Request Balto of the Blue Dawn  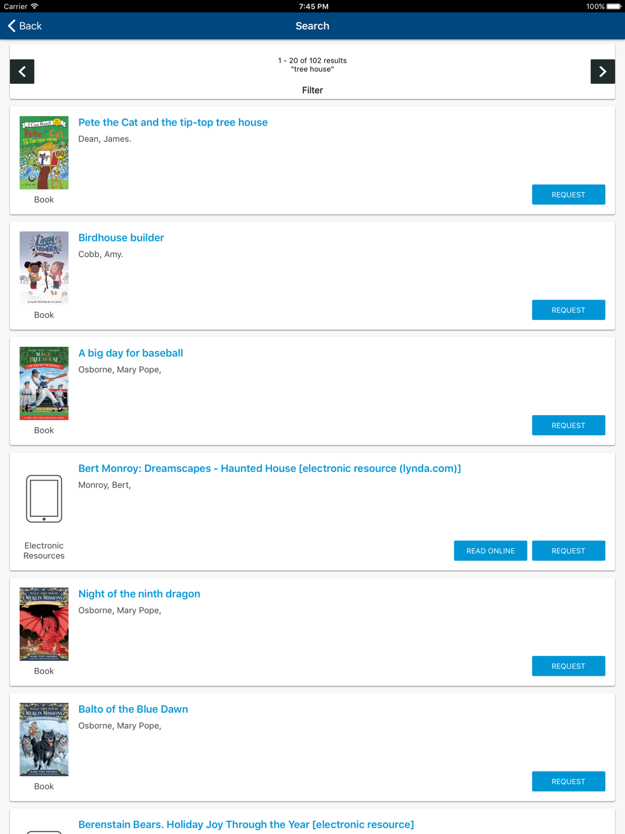point(568,781)
